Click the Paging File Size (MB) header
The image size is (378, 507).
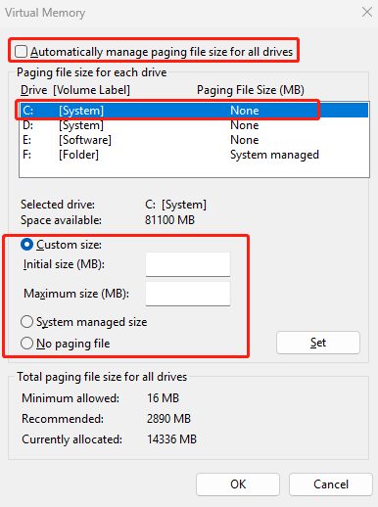pos(251,90)
